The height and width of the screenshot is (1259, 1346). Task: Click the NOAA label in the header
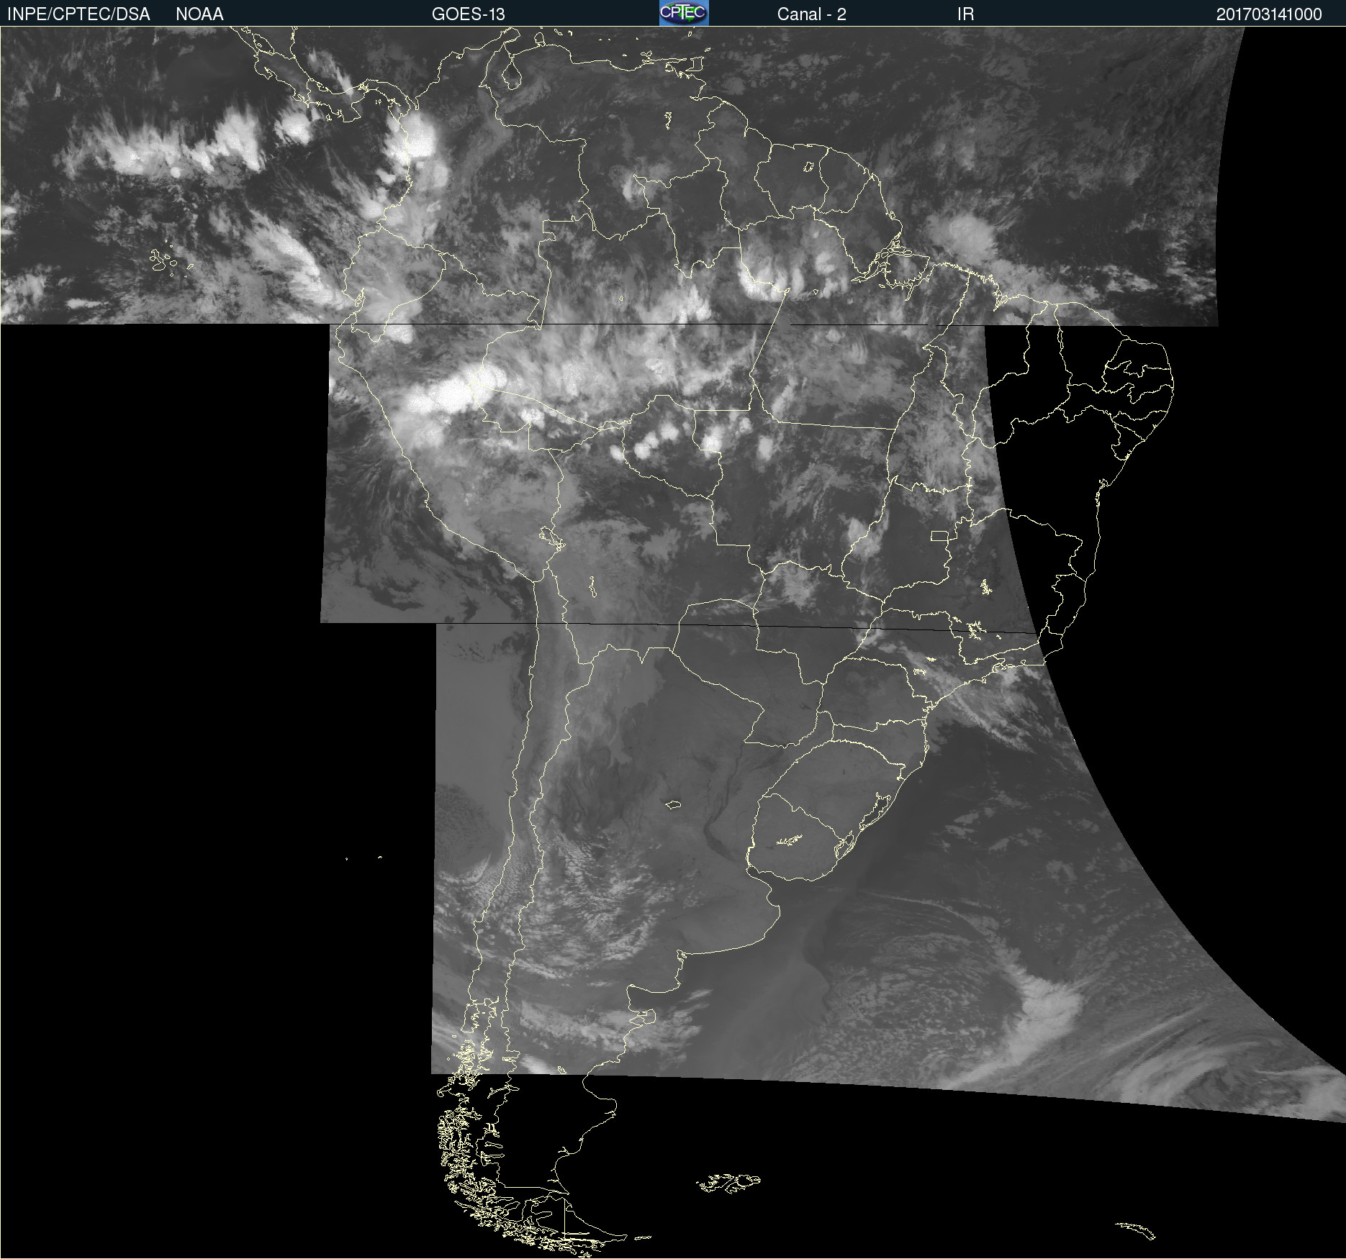coord(199,14)
